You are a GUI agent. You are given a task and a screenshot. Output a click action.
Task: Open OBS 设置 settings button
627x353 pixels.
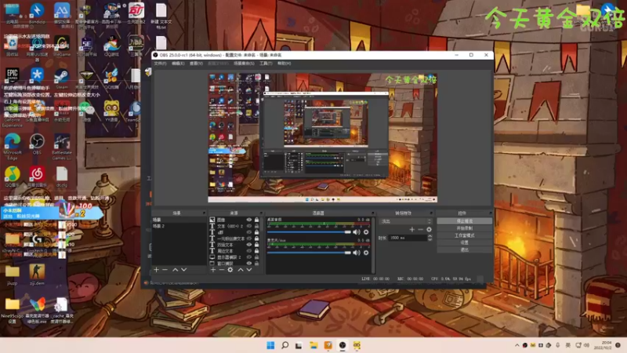(x=464, y=242)
